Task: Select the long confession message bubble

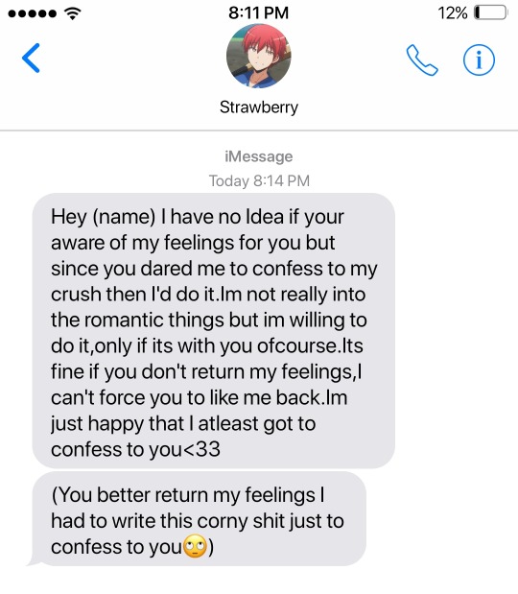Action: [x=214, y=330]
